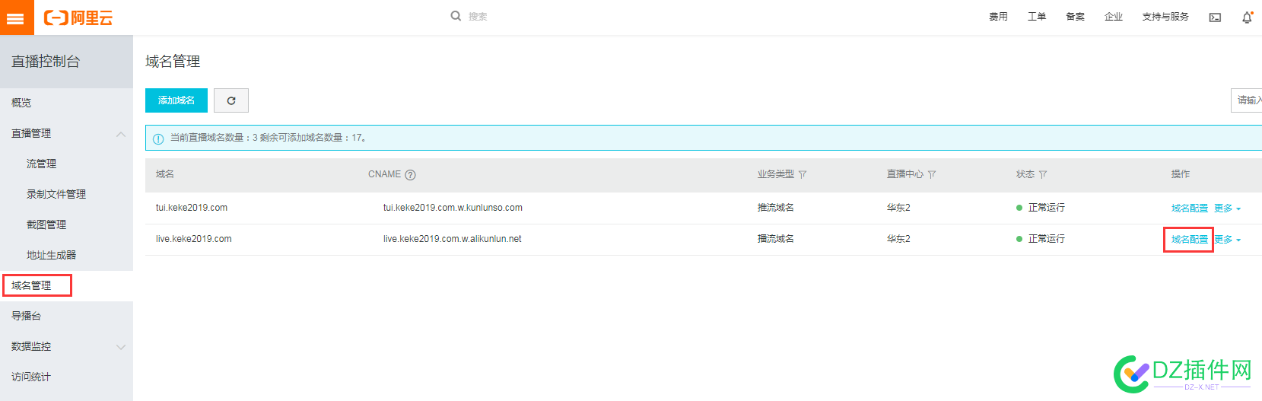Click the refresh domain list button
This screenshot has width=1262, height=401.
[231, 100]
